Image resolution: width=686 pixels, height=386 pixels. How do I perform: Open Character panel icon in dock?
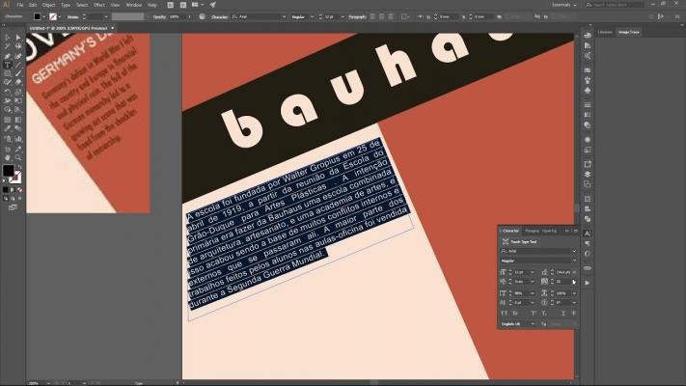pos(588,234)
